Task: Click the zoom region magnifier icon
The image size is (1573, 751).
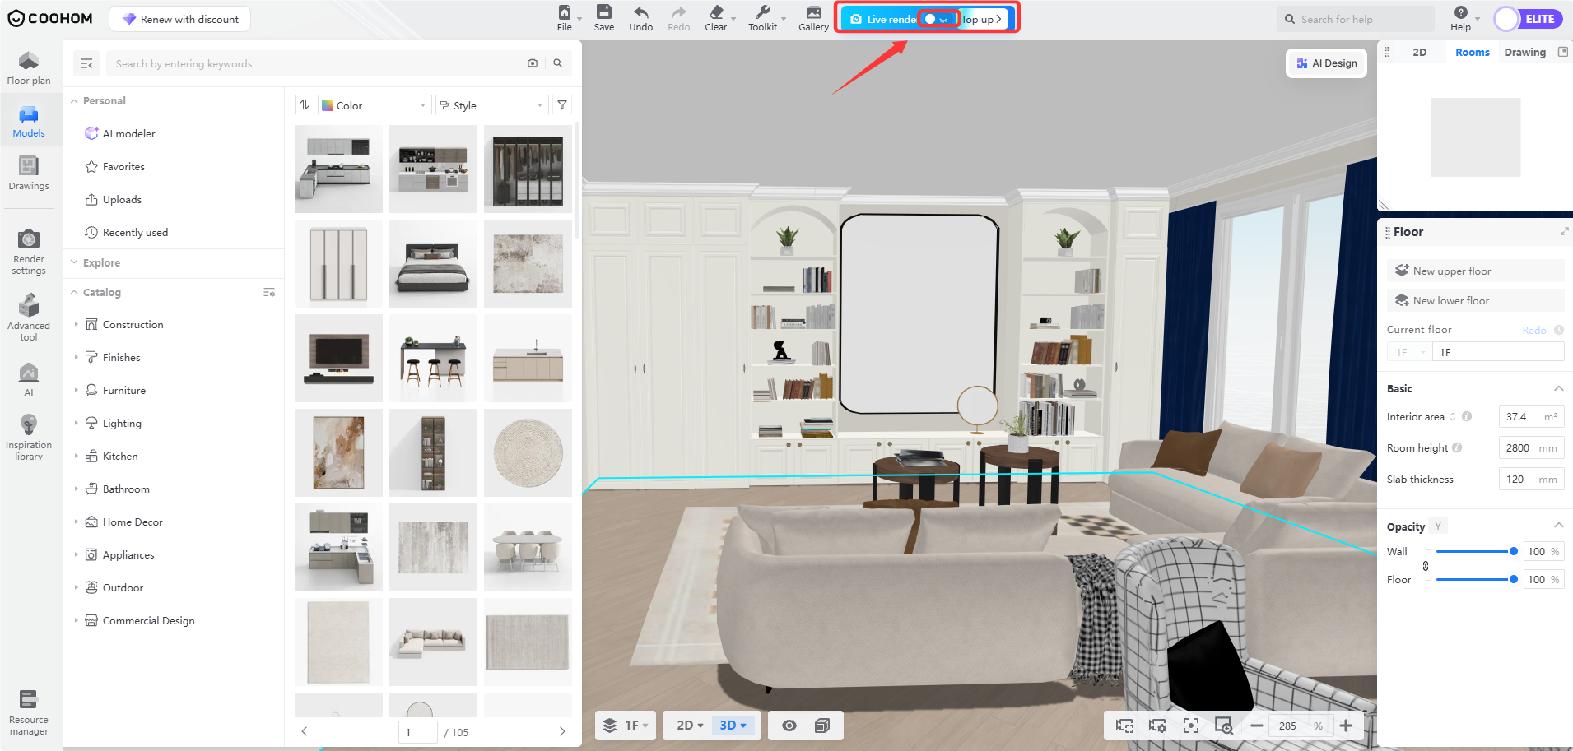Action: click(1223, 726)
